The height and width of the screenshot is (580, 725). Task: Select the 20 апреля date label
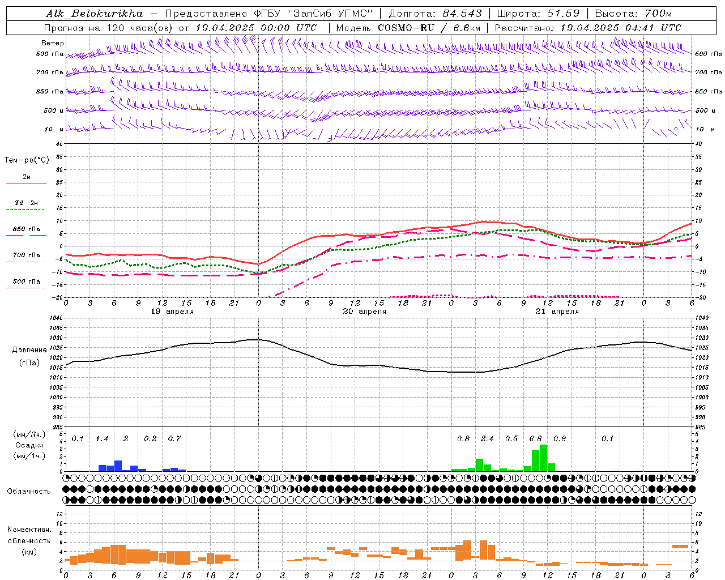(x=365, y=312)
